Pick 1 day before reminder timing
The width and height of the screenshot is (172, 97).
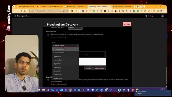click(x=65, y=64)
